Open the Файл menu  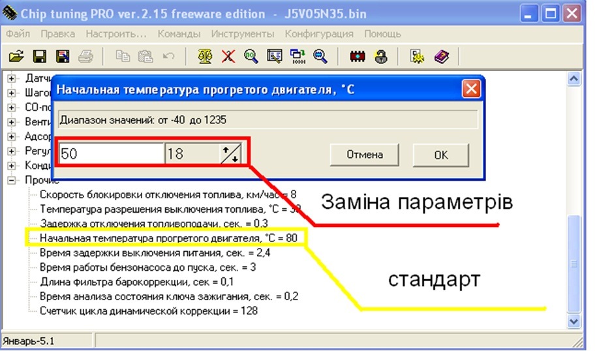click(18, 33)
